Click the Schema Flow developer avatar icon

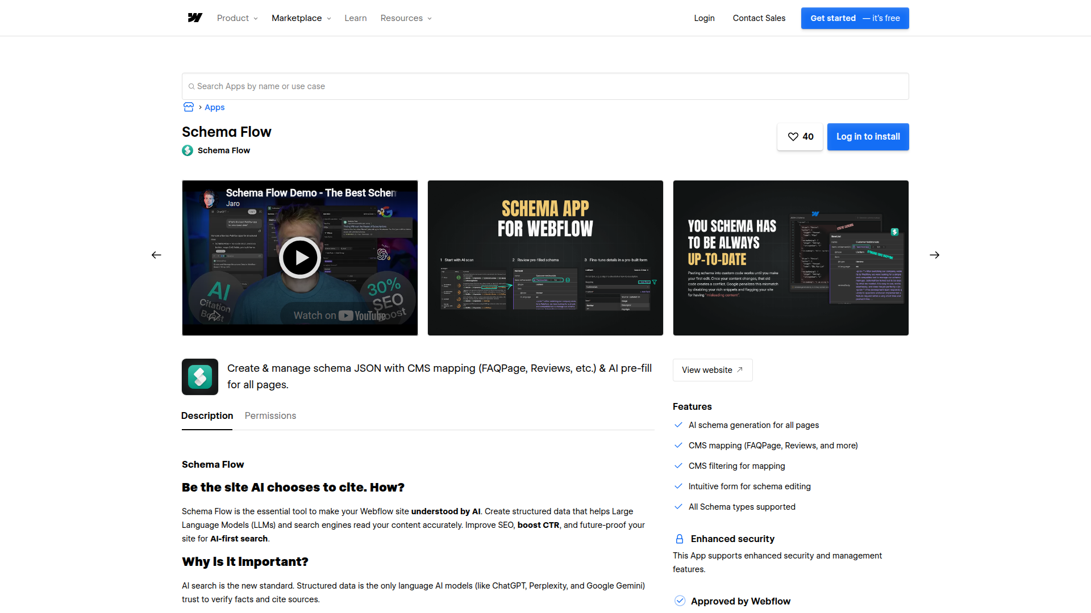[x=188, y=150]
